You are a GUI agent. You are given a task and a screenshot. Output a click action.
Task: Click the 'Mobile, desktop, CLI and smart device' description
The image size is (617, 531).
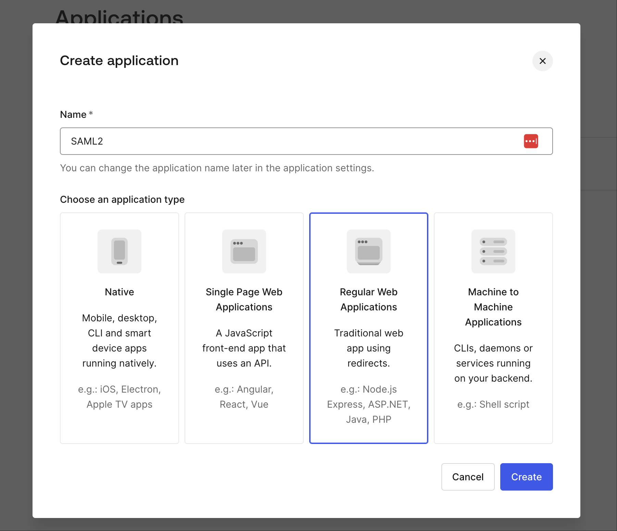coord(119,341)
